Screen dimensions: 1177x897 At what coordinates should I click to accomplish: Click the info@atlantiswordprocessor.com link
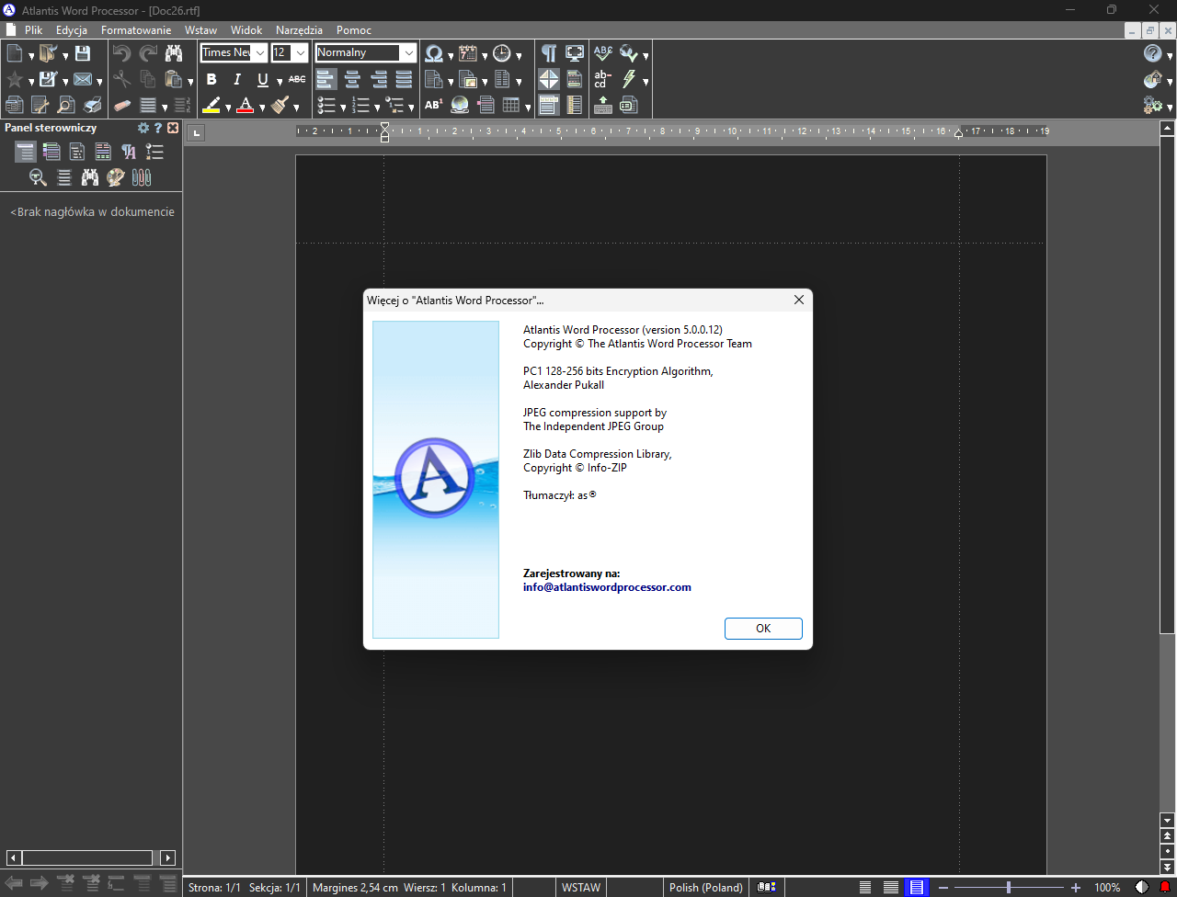[x=607, y=587]
